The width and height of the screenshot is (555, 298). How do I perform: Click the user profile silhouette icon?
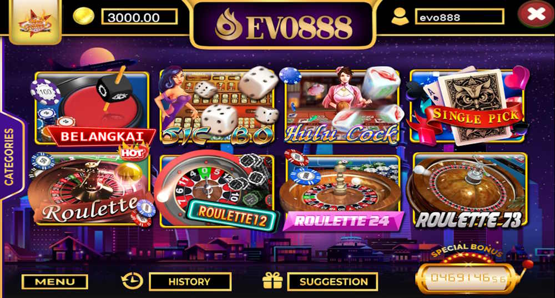click(x=400, y=16)
